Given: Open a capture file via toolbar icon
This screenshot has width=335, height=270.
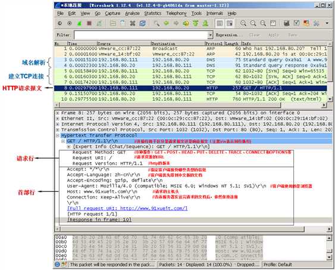Looking at the screenshot, I should click(x=113, y=23).
